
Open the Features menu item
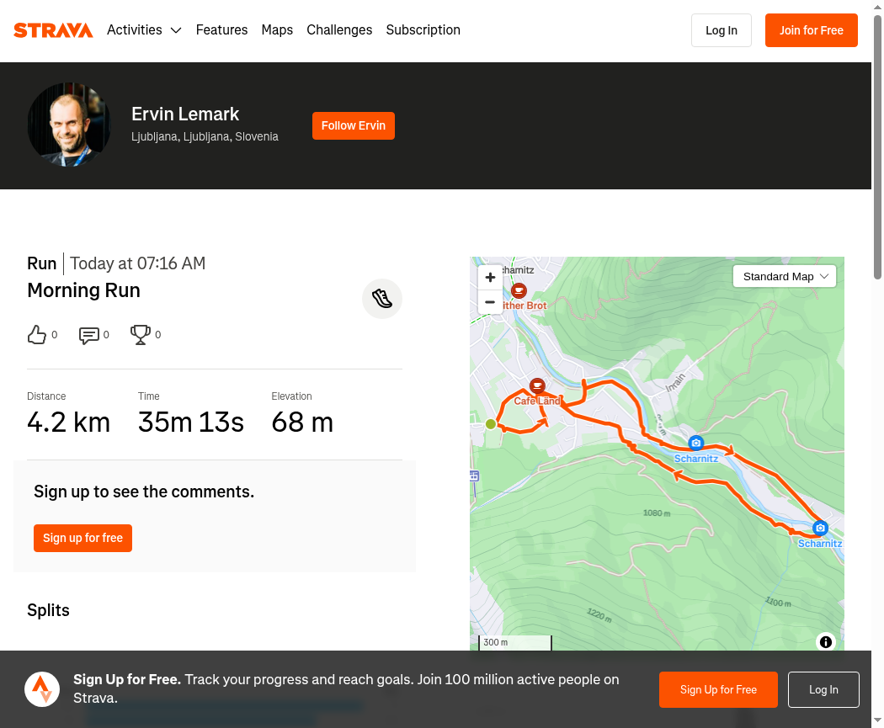click(x=221, y=29)
